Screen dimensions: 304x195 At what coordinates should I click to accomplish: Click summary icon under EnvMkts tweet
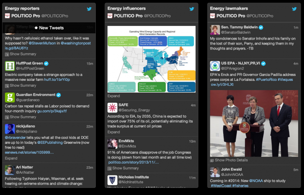pos(110,168)
